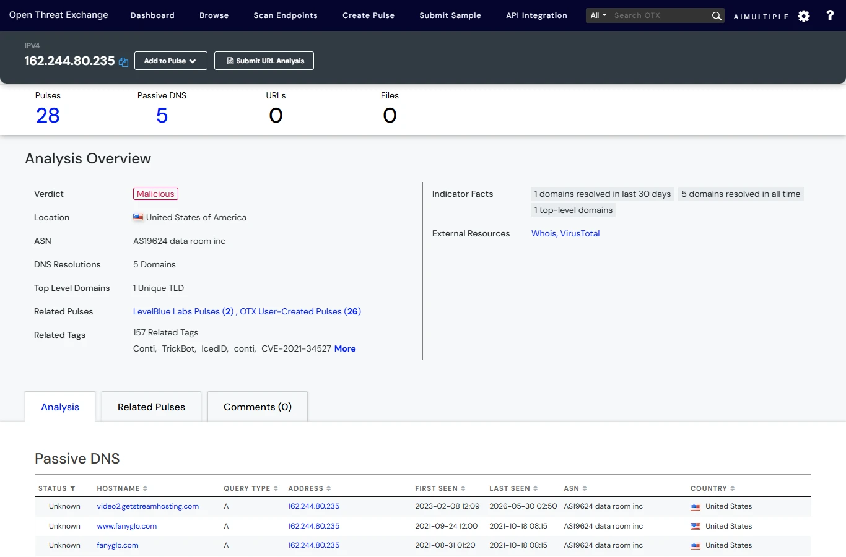Go to API Integration
The height and width of the screenshot is (557, 846).
point(536,15)
